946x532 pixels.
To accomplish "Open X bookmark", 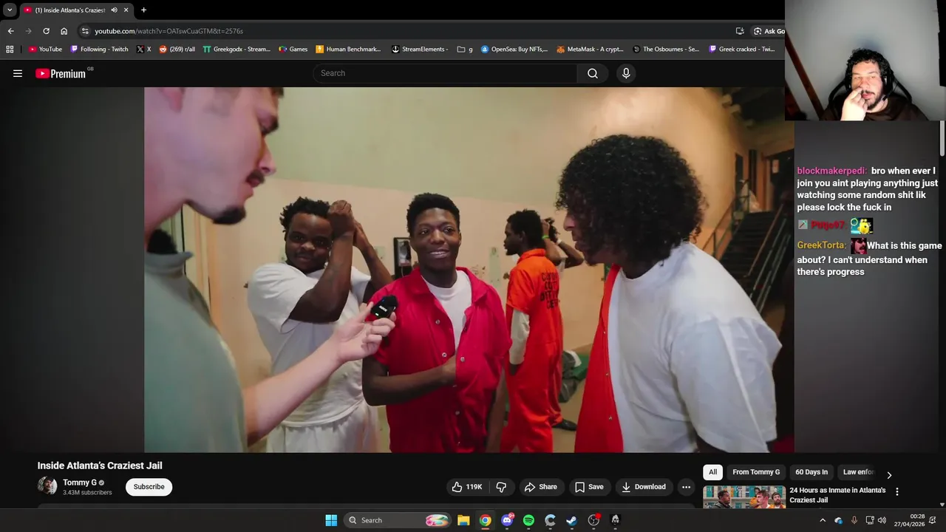I will tap(143, 50).
